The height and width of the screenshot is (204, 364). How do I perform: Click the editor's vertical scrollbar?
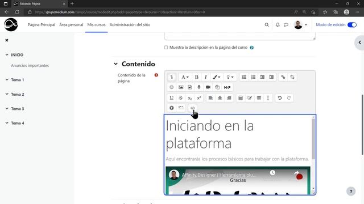313,139
